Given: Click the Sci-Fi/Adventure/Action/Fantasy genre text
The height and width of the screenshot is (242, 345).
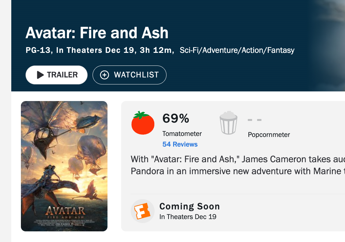Looking at the screenshot, I should 237,51.
